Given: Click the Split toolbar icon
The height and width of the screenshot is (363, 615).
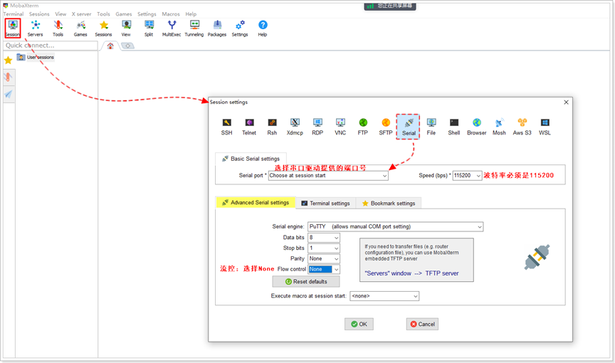Looking at the screenshot, I should coord(149,28).
